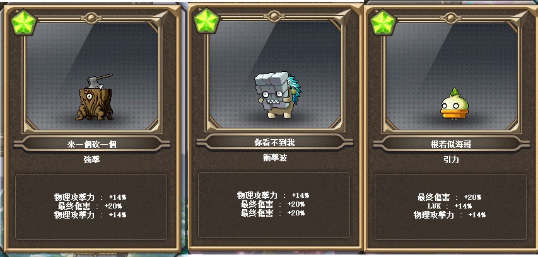Viewport: 538px width, 257px height.
Task: Click the green star gem on the middle card
Action: coord(206,21)
